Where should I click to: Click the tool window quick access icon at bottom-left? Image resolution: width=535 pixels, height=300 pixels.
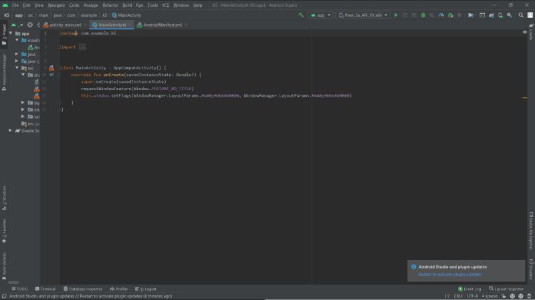[4, 296]
